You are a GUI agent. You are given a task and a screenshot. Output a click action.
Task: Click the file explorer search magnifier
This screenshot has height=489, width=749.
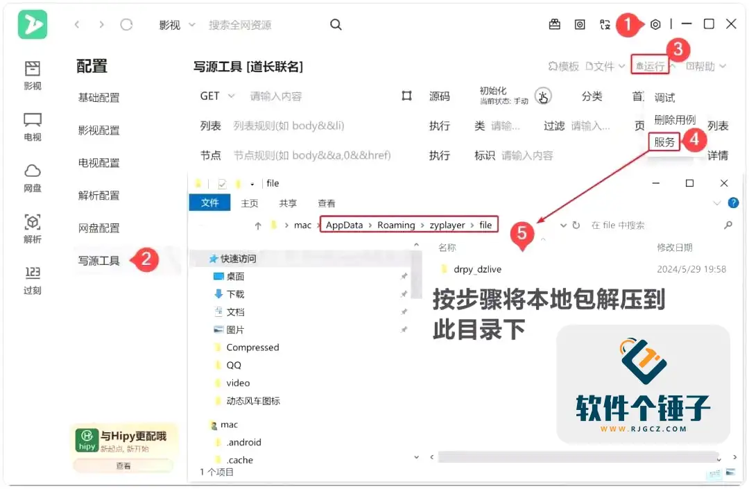click(728, 225)
